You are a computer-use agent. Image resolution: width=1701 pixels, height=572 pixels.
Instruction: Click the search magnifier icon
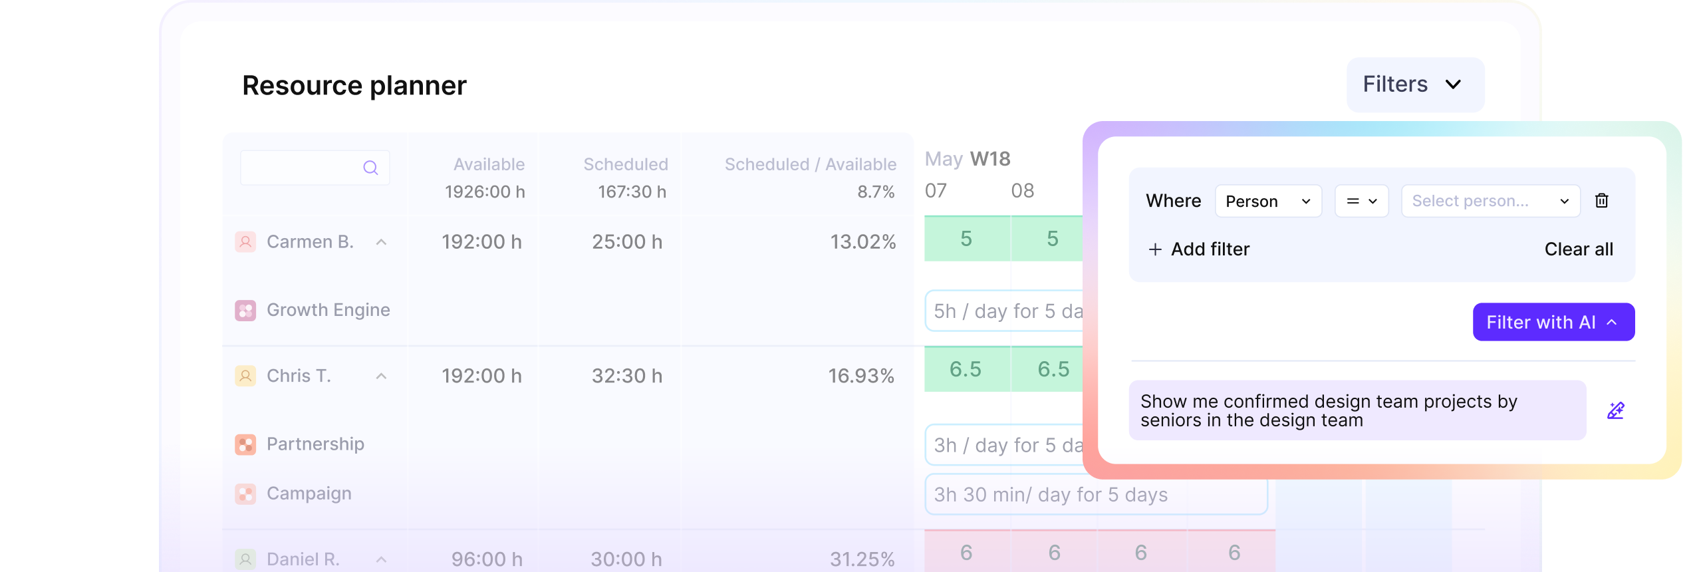pyautogui.click(x=370, y=168)
